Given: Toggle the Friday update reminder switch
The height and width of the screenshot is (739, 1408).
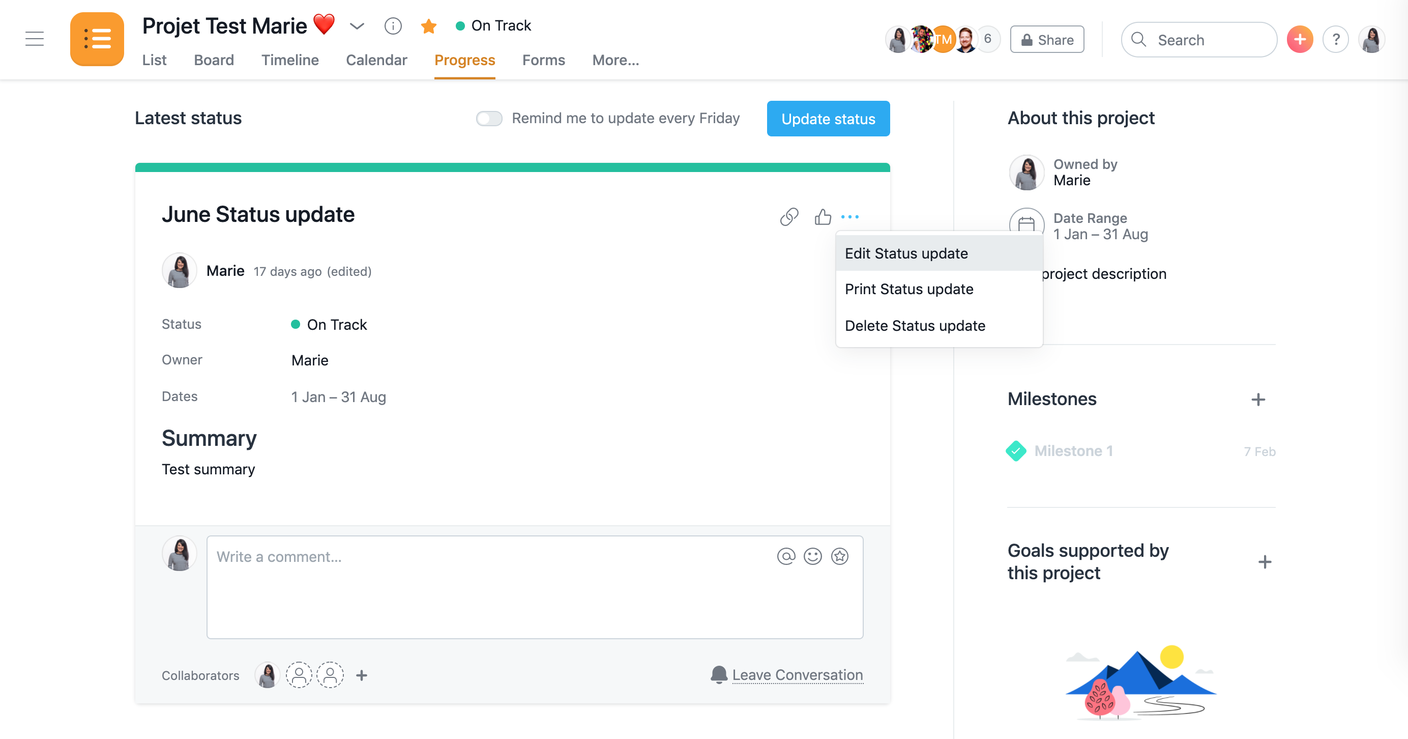Looking at the screenshot, I should [489, 118].
